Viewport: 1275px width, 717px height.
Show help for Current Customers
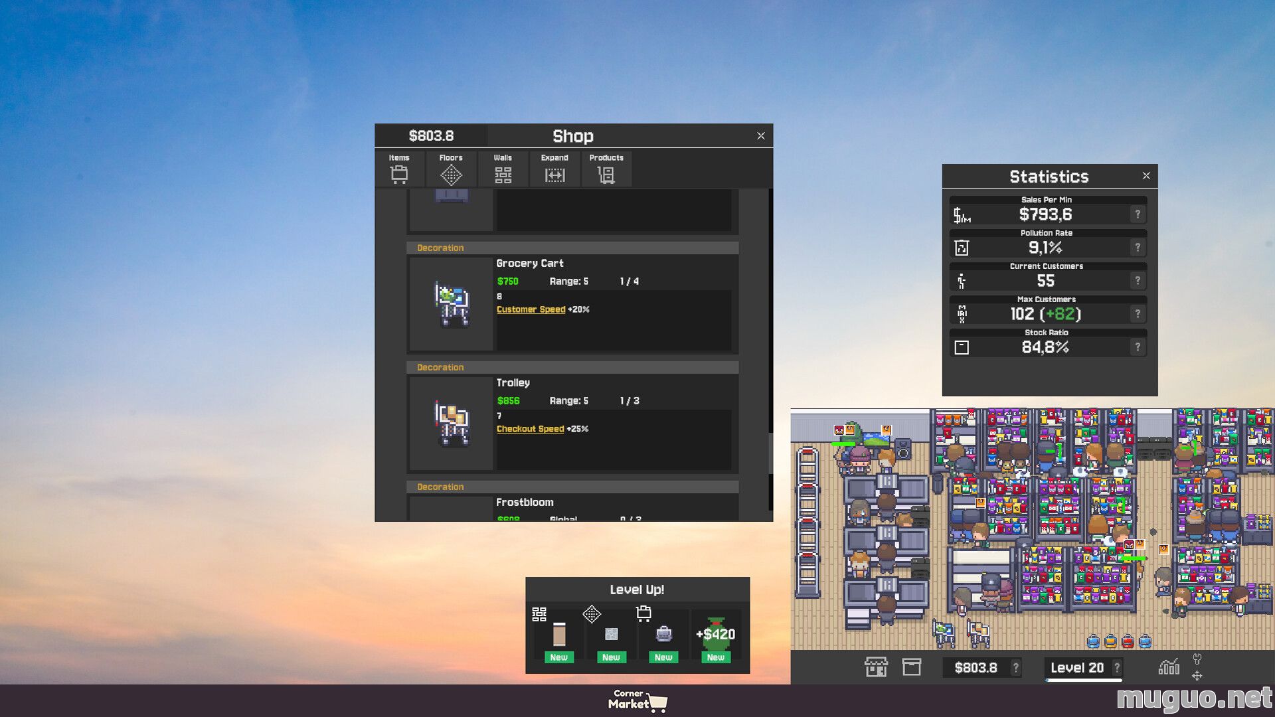1138,281
